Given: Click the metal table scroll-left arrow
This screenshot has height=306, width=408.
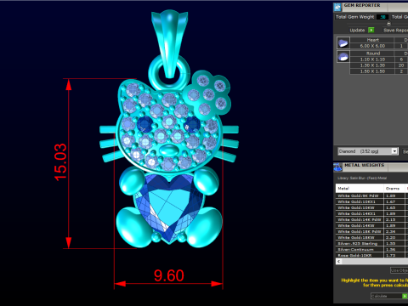Looking at the screenshot, I should pyautogui.click(x=338, y=262).
